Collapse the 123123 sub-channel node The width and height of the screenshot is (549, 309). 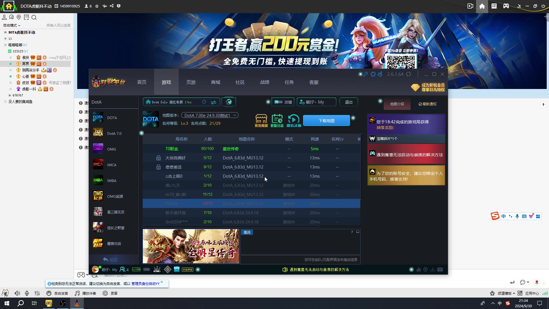pos(9,51)
